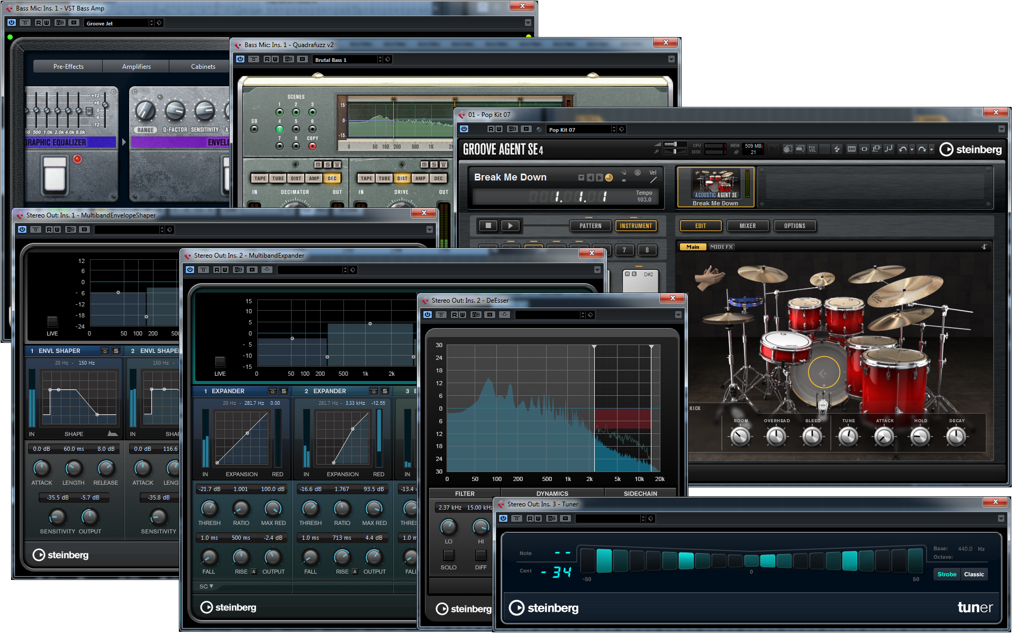Screen dimensions: 1016x635
Task: Stop playback in Groove Agent SE
Action: pyautogui.click(x=488, y=226)
